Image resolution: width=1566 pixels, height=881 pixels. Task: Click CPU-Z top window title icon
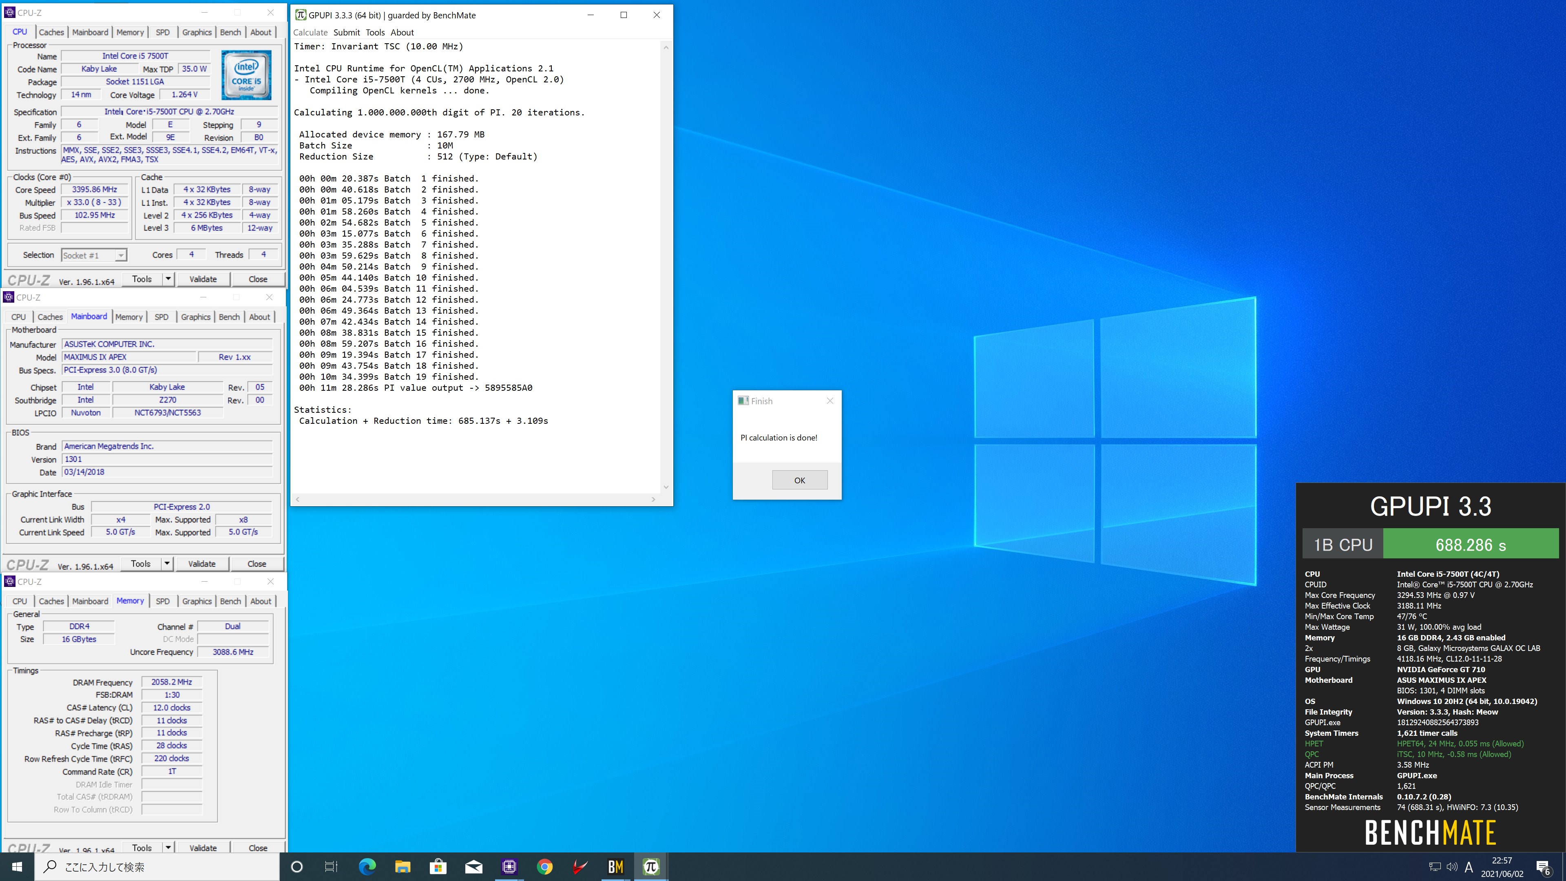[9, 12]
